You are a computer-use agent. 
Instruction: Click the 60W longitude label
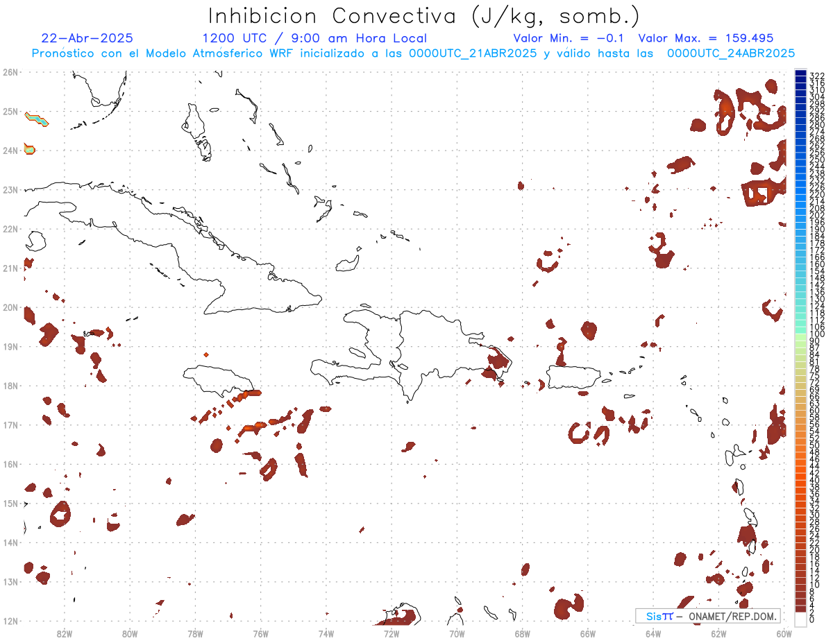point(784,633)
